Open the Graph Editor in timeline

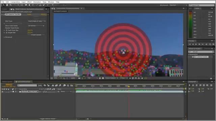click(x=72, y=85)
